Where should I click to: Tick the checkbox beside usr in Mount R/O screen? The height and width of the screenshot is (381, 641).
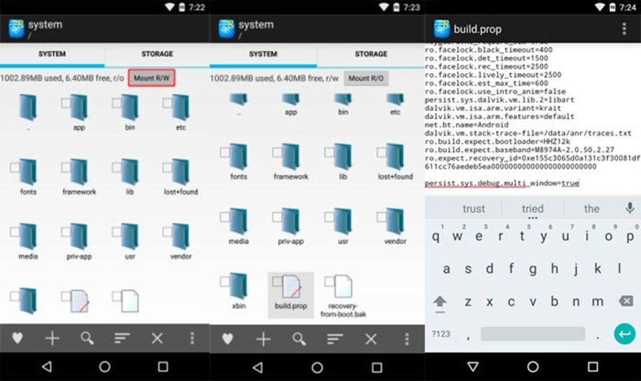point(330,216)
